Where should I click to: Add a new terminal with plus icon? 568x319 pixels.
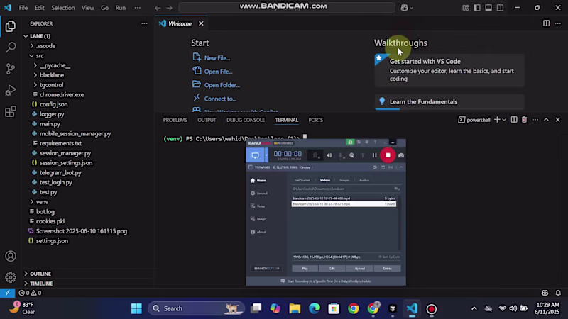tap(497, 120)
